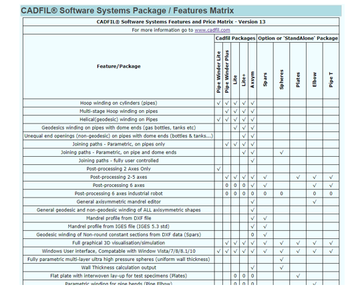
Task: Click Spars checkmark in Mandrel profile from IGES file row
Action: [265, 226]
